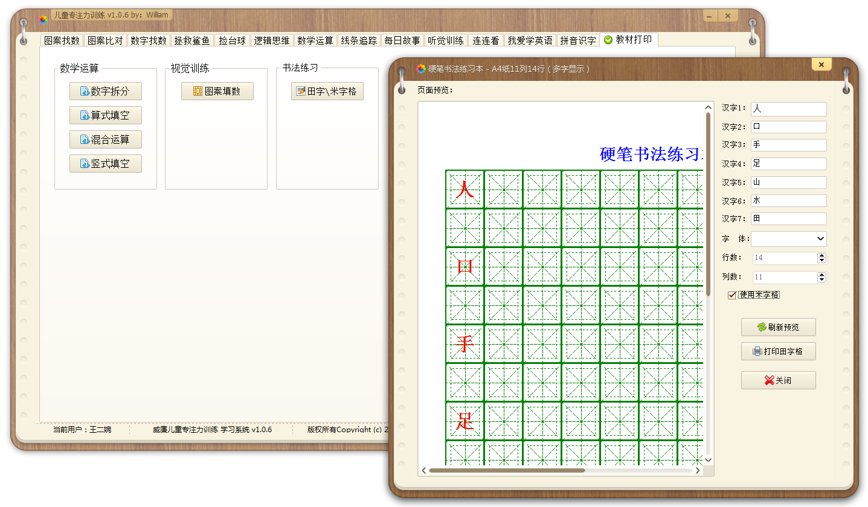868x507 pixels.
Task: Toggle the 使用米字格 checkbox
Action: click(x=731, y=295)
